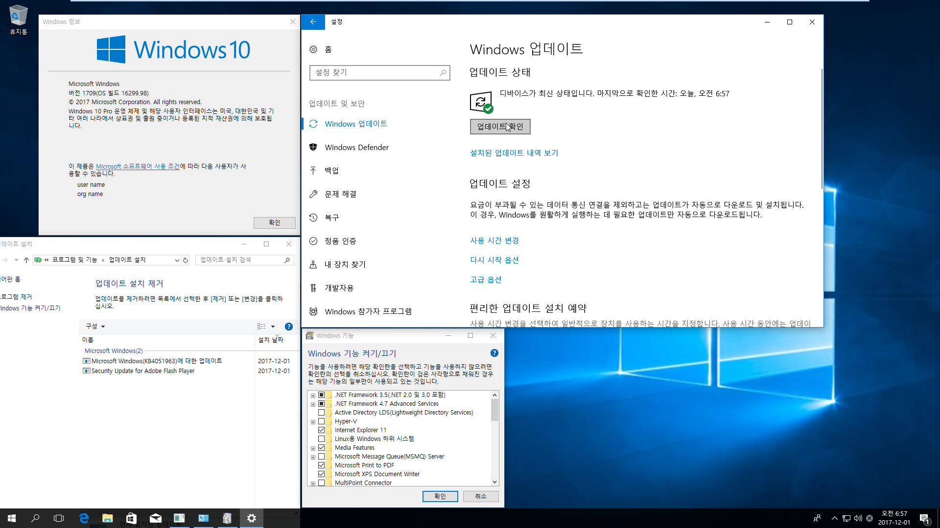
Task: Click 취소 in Windows Features dialog
Action: click(x=481, y=496)
